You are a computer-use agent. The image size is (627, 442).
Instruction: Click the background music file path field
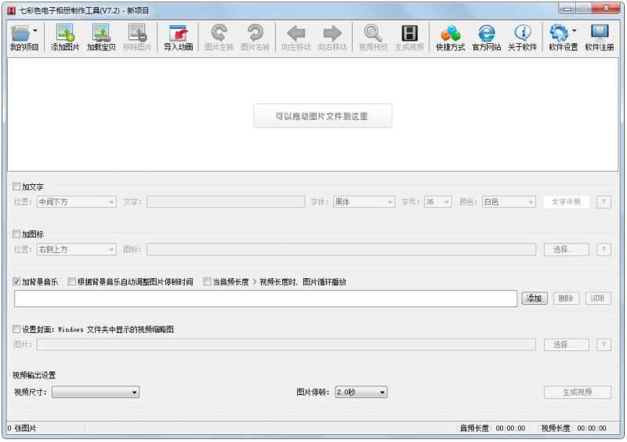click(266, 299)
